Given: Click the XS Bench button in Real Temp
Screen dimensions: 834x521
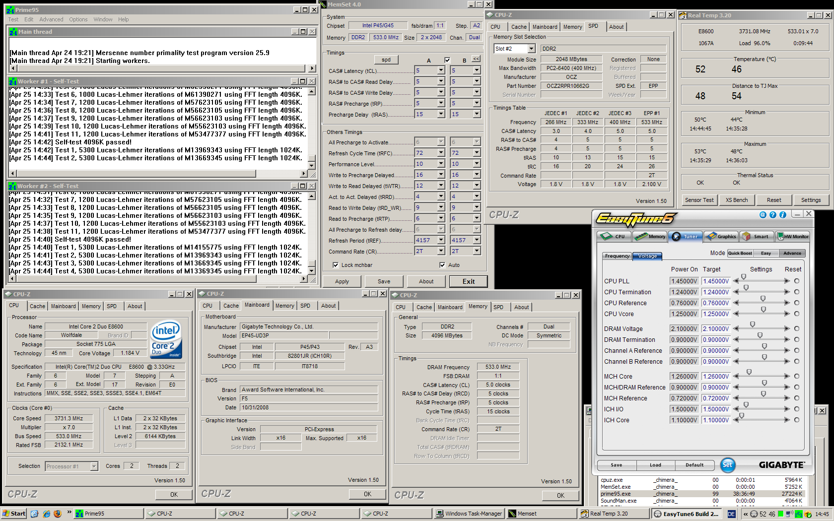Looking at the screenshot, I should click(737, 200).
